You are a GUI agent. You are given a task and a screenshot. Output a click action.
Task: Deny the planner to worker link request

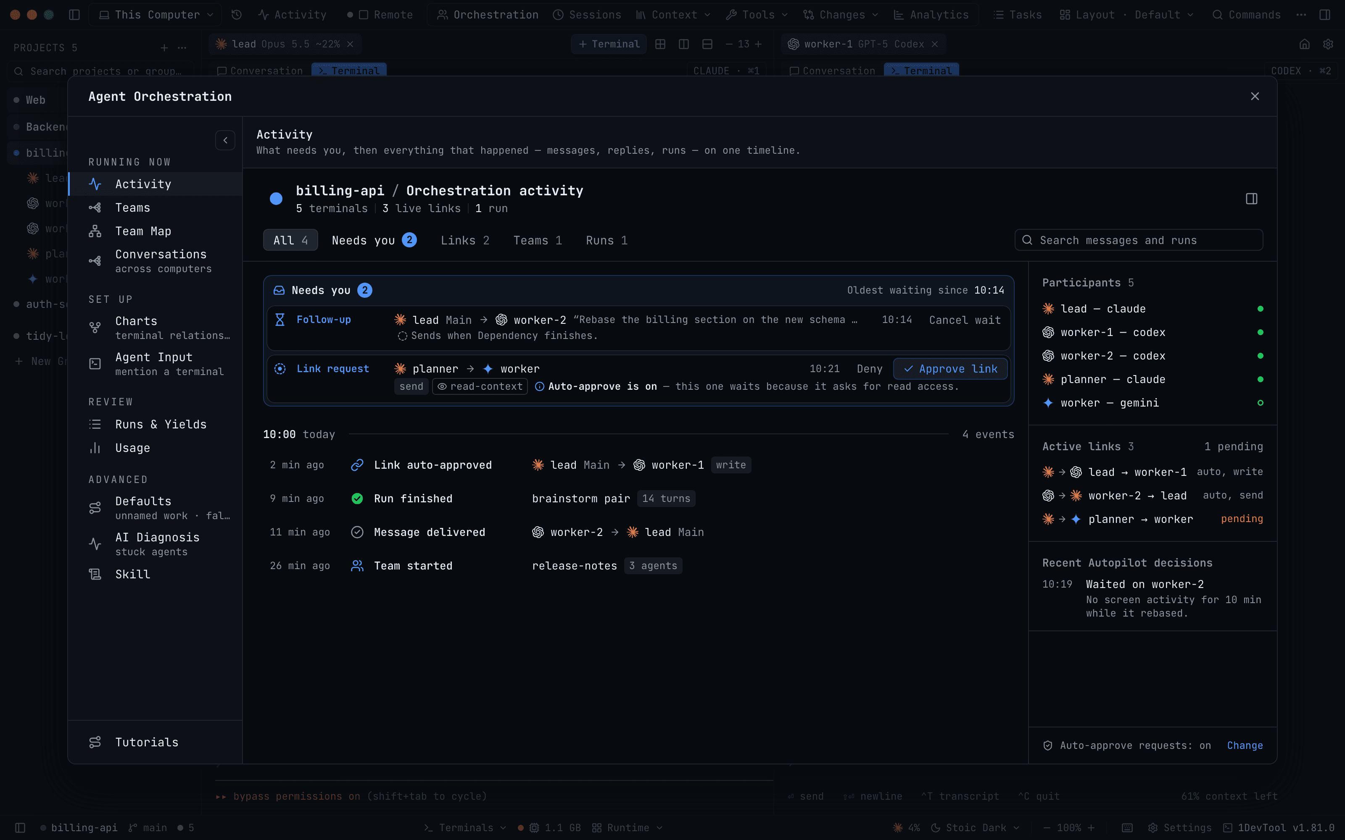869,369
